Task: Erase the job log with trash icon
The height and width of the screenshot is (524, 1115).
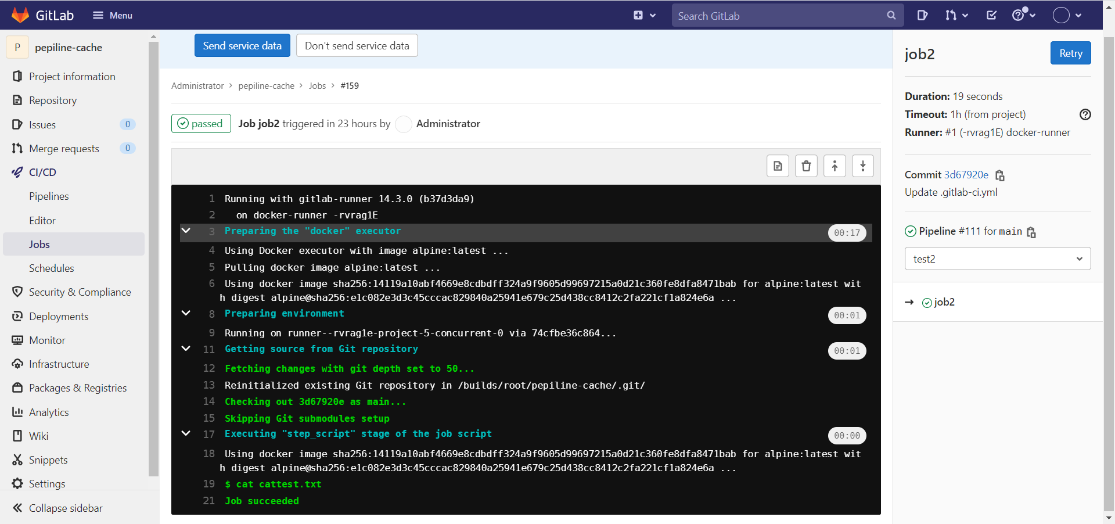Action: click(806, 166)
